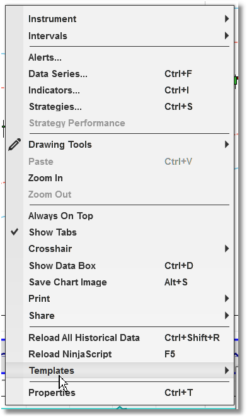This screenshot has width=247, height=418.
Task: Expand the Share submenu arrow
Action: 226,315
